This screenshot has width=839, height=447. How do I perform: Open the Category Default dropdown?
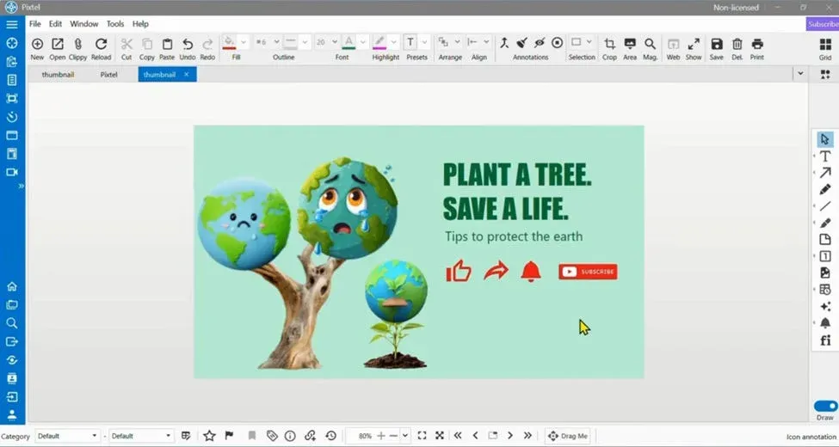tap(67, 436)
